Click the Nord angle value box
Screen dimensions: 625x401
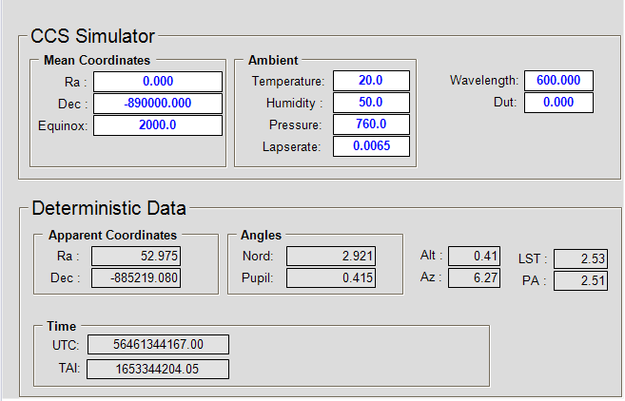pyautogui.click(x=331, y=256)
